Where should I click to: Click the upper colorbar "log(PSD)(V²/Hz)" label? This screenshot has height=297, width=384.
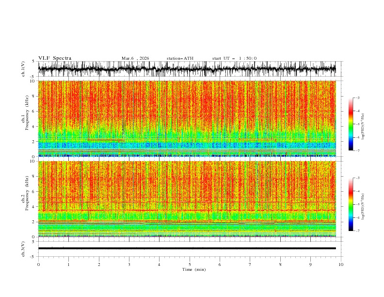tap(363, 127)
